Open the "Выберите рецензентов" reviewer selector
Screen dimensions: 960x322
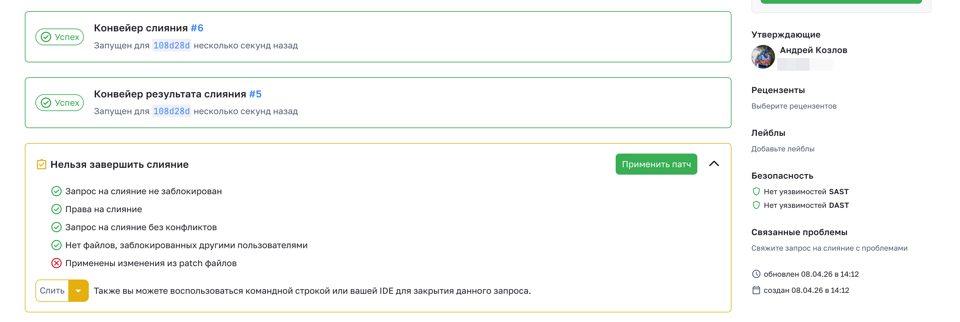[793, 106]
